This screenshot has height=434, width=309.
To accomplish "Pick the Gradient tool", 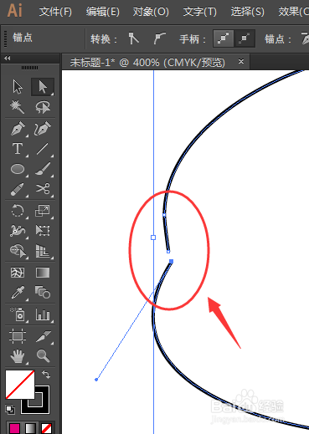I will click(x=43, y=273).
